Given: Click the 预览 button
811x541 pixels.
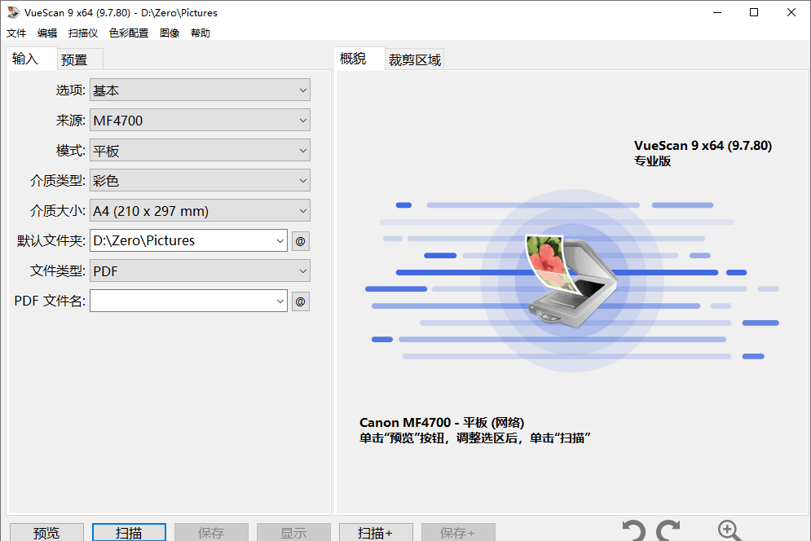Looking at the screenshot, I should [46, 532].
